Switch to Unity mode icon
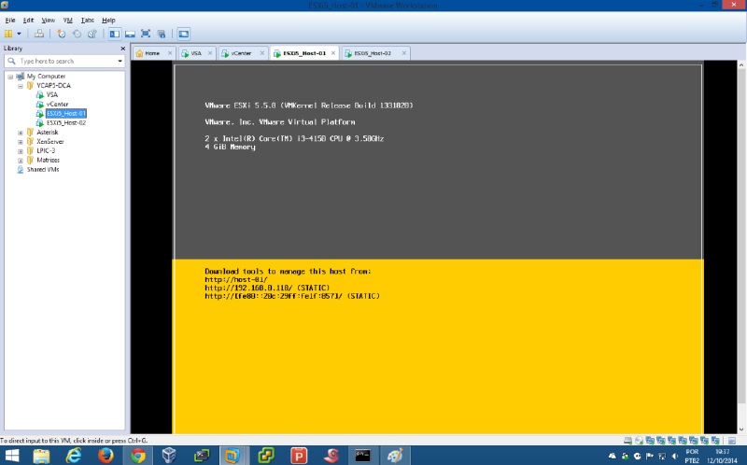The image size is (747, 465). point(160,34)
